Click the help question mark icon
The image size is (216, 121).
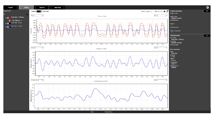point(164,11)
